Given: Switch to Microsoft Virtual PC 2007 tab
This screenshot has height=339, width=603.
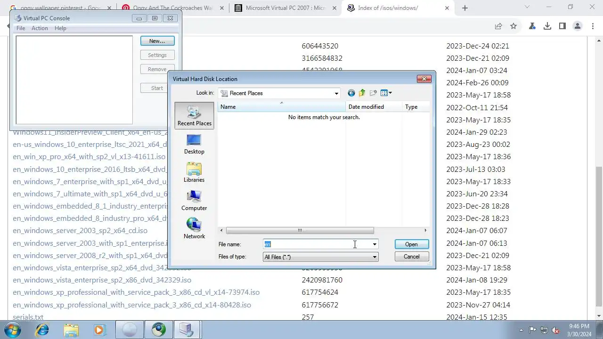Looking at the screenshot, I should (x=285, y=8).
